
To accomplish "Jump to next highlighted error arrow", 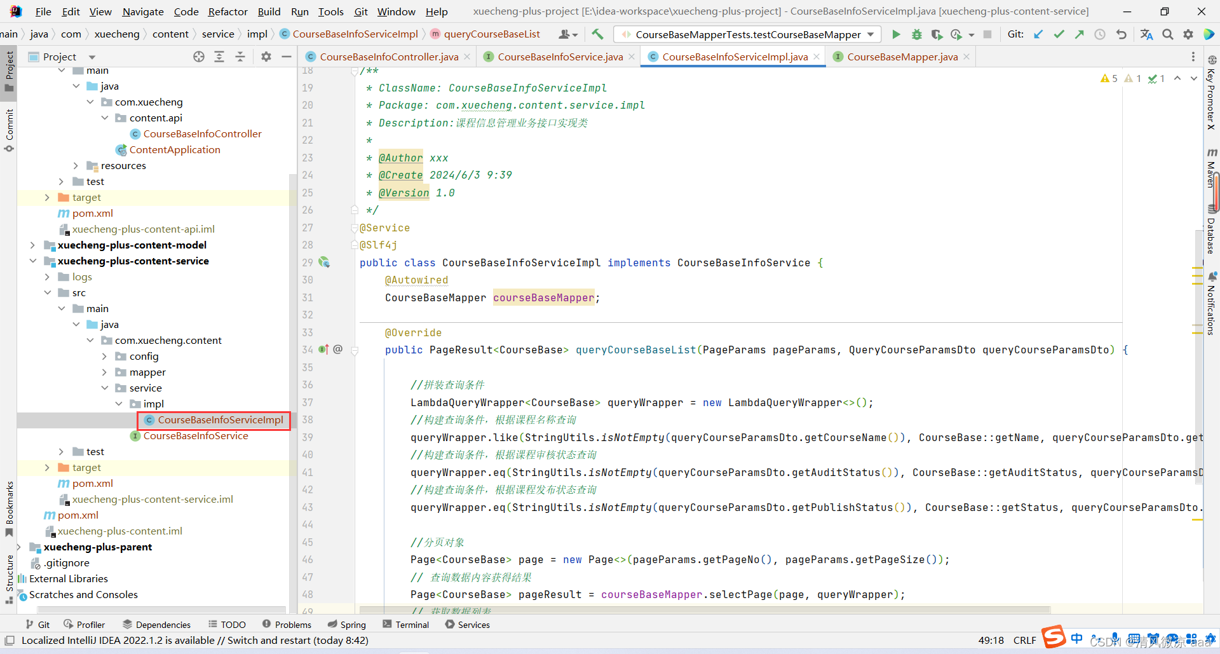I will tap(1194, 78).
